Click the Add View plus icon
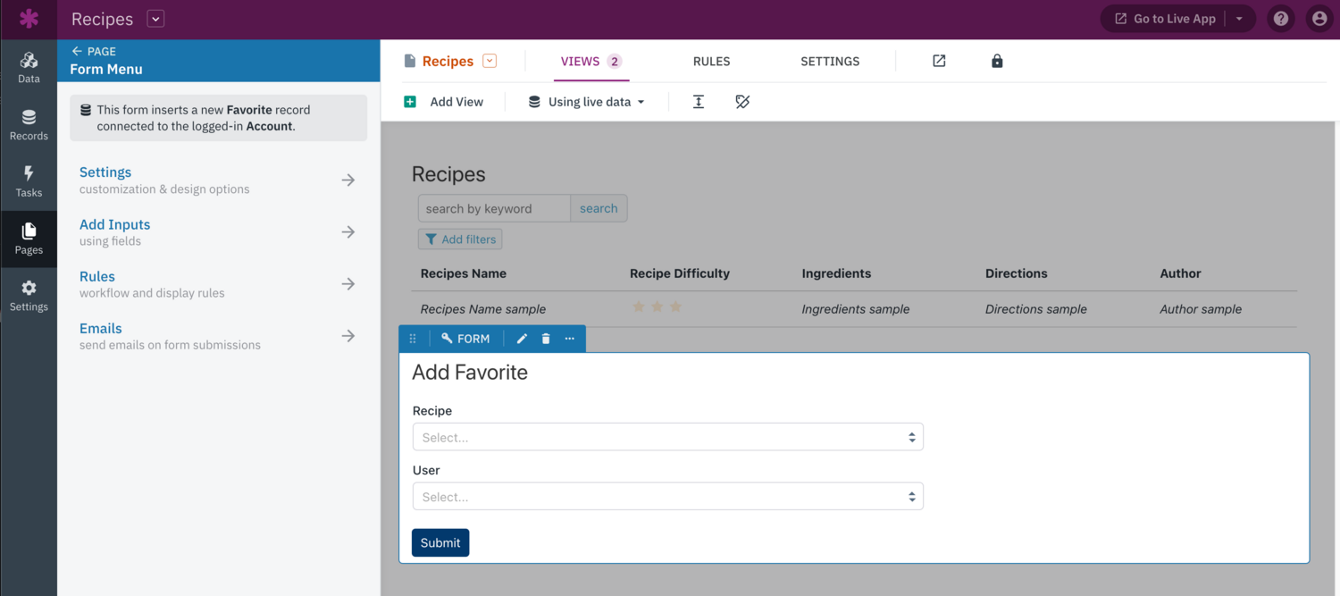Viewport: 1340px width, 596px height. point(410,101)
